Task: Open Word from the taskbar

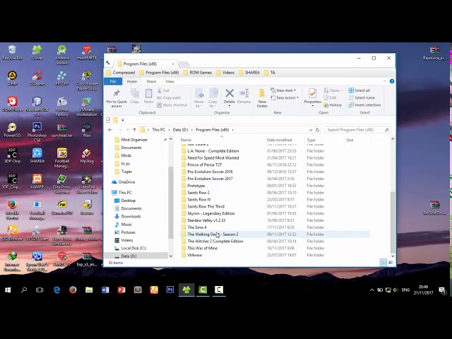Action: (x=105, y=290)
